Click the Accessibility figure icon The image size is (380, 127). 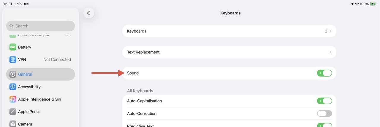(x=13, y=87)
